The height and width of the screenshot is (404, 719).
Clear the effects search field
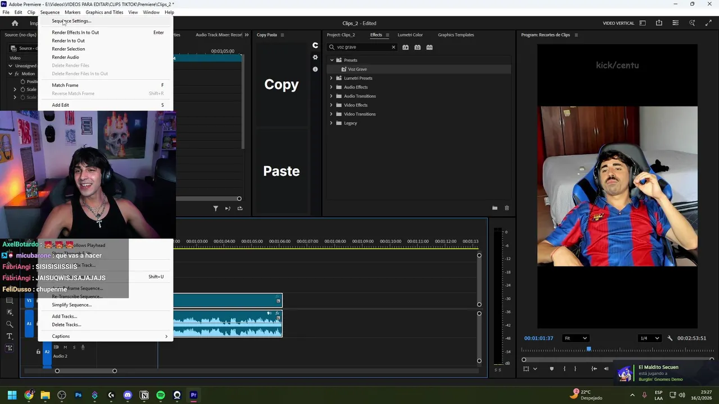(393, 47)
